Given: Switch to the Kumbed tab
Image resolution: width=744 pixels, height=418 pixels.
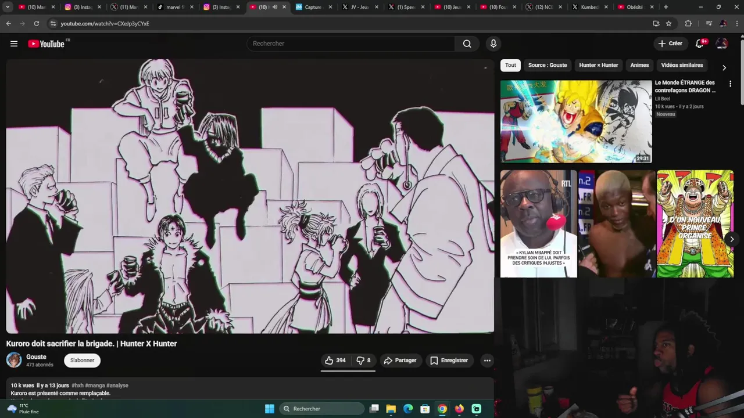Looking at the screenshot, I should point(590,7).
